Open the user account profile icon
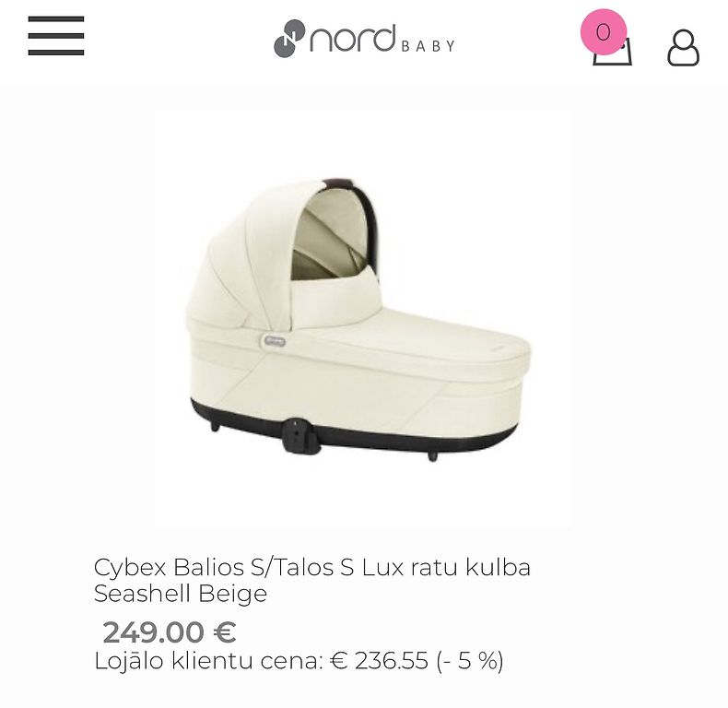 tap(683, 48)
